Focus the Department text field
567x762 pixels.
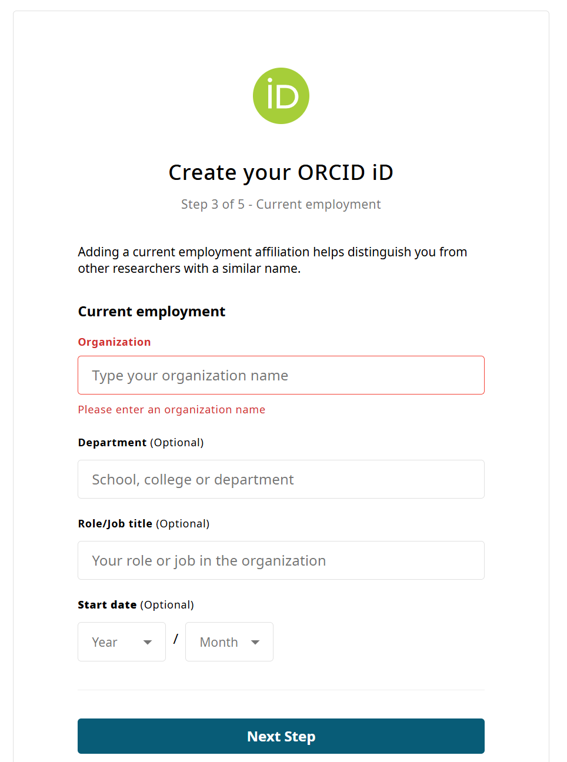(x=281, y=479)
